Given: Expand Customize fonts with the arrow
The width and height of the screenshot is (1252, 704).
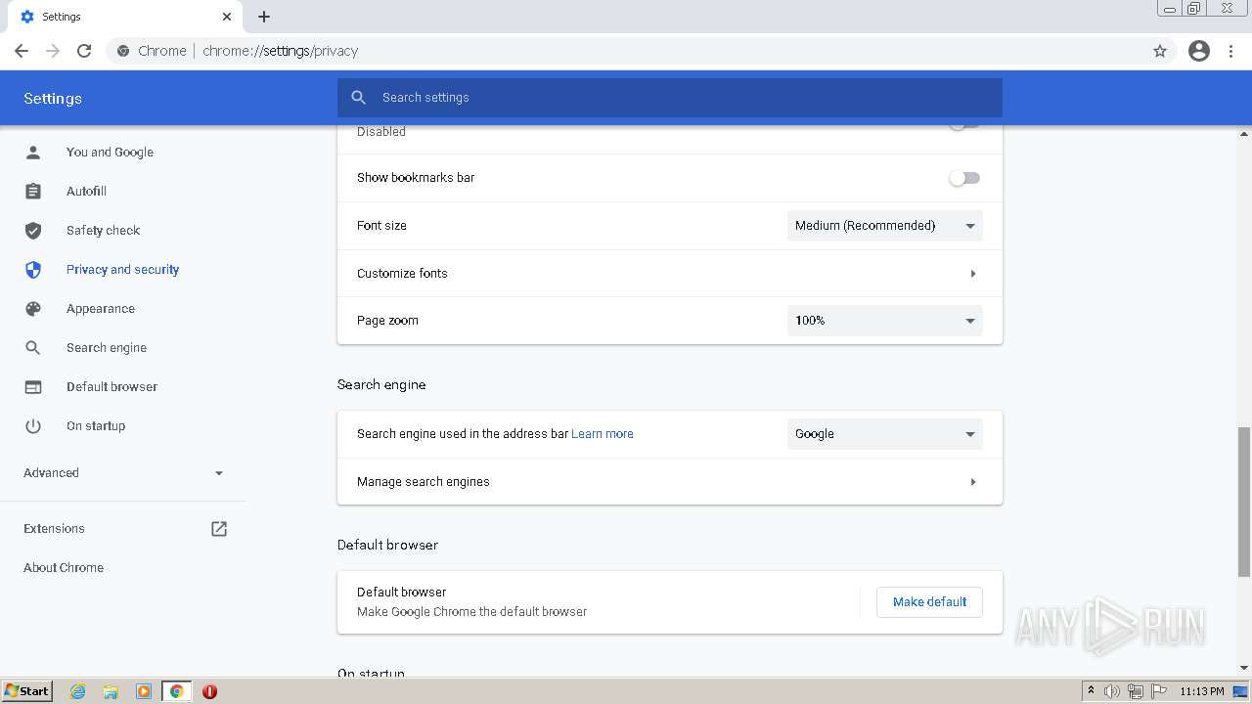Looking at the screenshot, I should tap(972, 274).
